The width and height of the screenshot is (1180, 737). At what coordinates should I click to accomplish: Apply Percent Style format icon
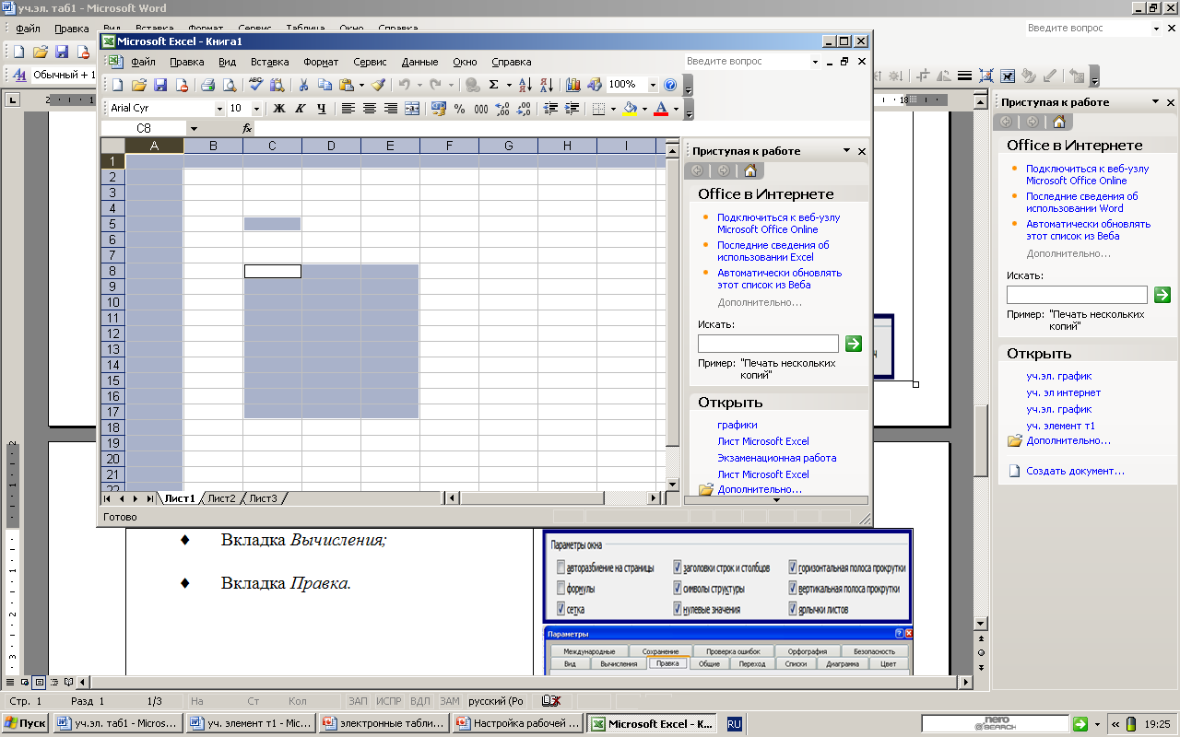460,109
